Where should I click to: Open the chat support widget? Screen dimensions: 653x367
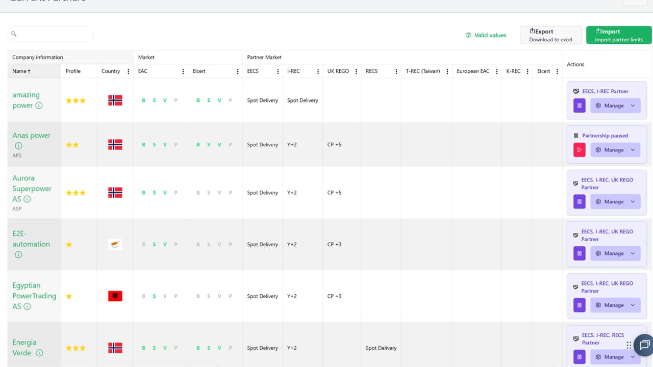click(x=644, y=345)
